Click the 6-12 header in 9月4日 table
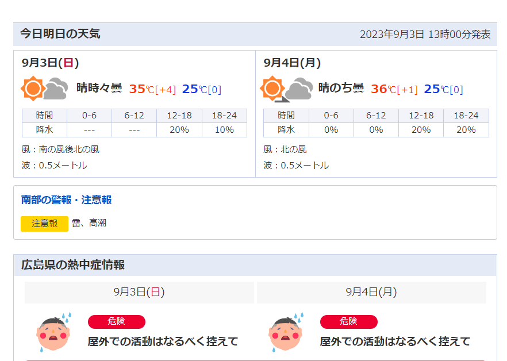This screenshot has height=361, width=507. point(376,116)
